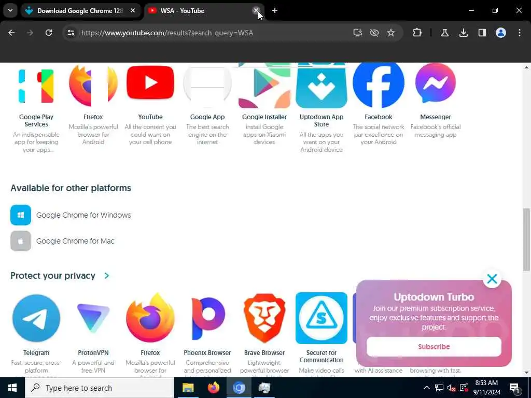531x398 pixels.
Task: Click the install app icon in address bar
Action: (358, 33)
